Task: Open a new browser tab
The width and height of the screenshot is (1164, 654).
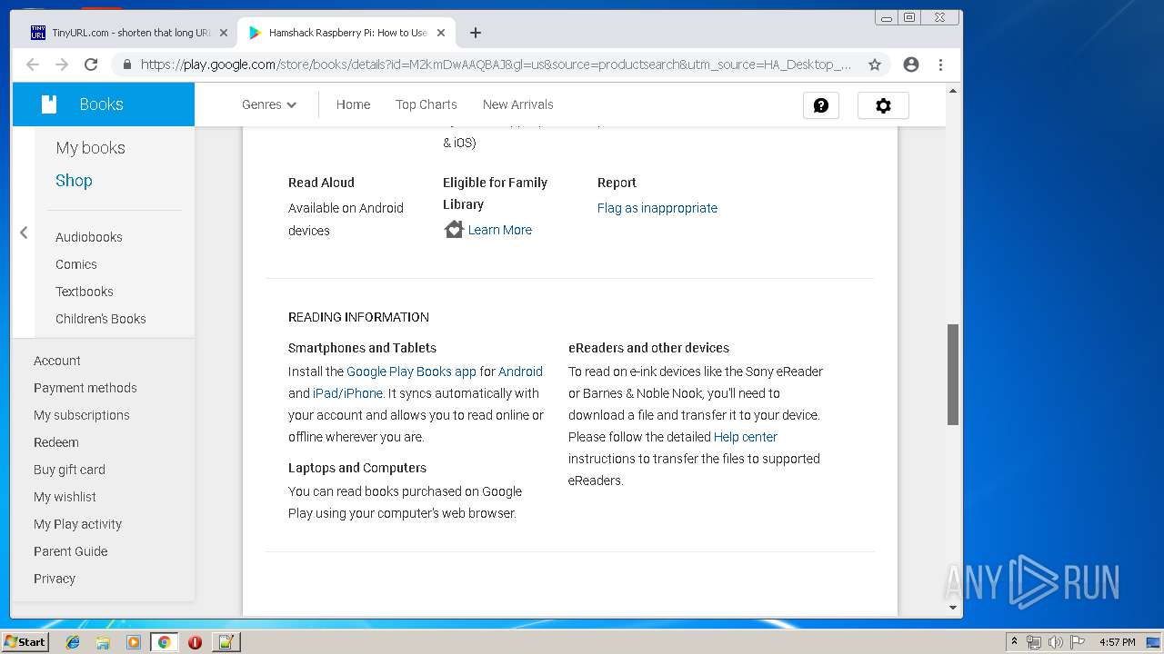Action: [475, 33]
